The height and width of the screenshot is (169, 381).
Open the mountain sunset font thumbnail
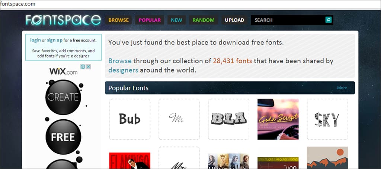pyautogui.click(x=327, y=158)
